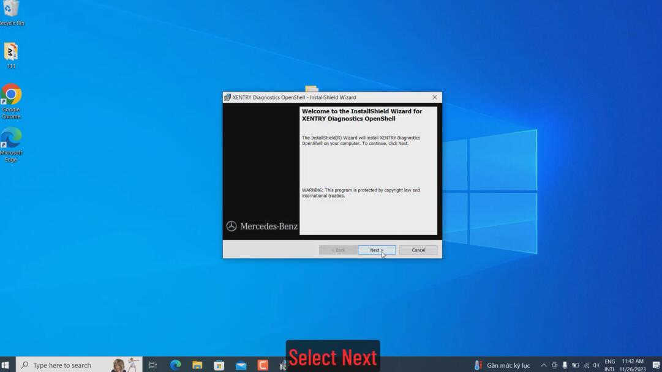This screenshot has width=662, height=372.
Task: Open Task View from the taskbar
Action: pyautogui.click(x=153, y=365)
